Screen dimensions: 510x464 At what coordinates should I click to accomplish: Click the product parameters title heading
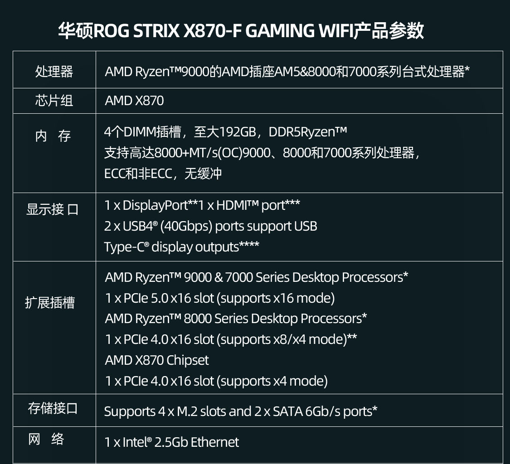(241, 31)
